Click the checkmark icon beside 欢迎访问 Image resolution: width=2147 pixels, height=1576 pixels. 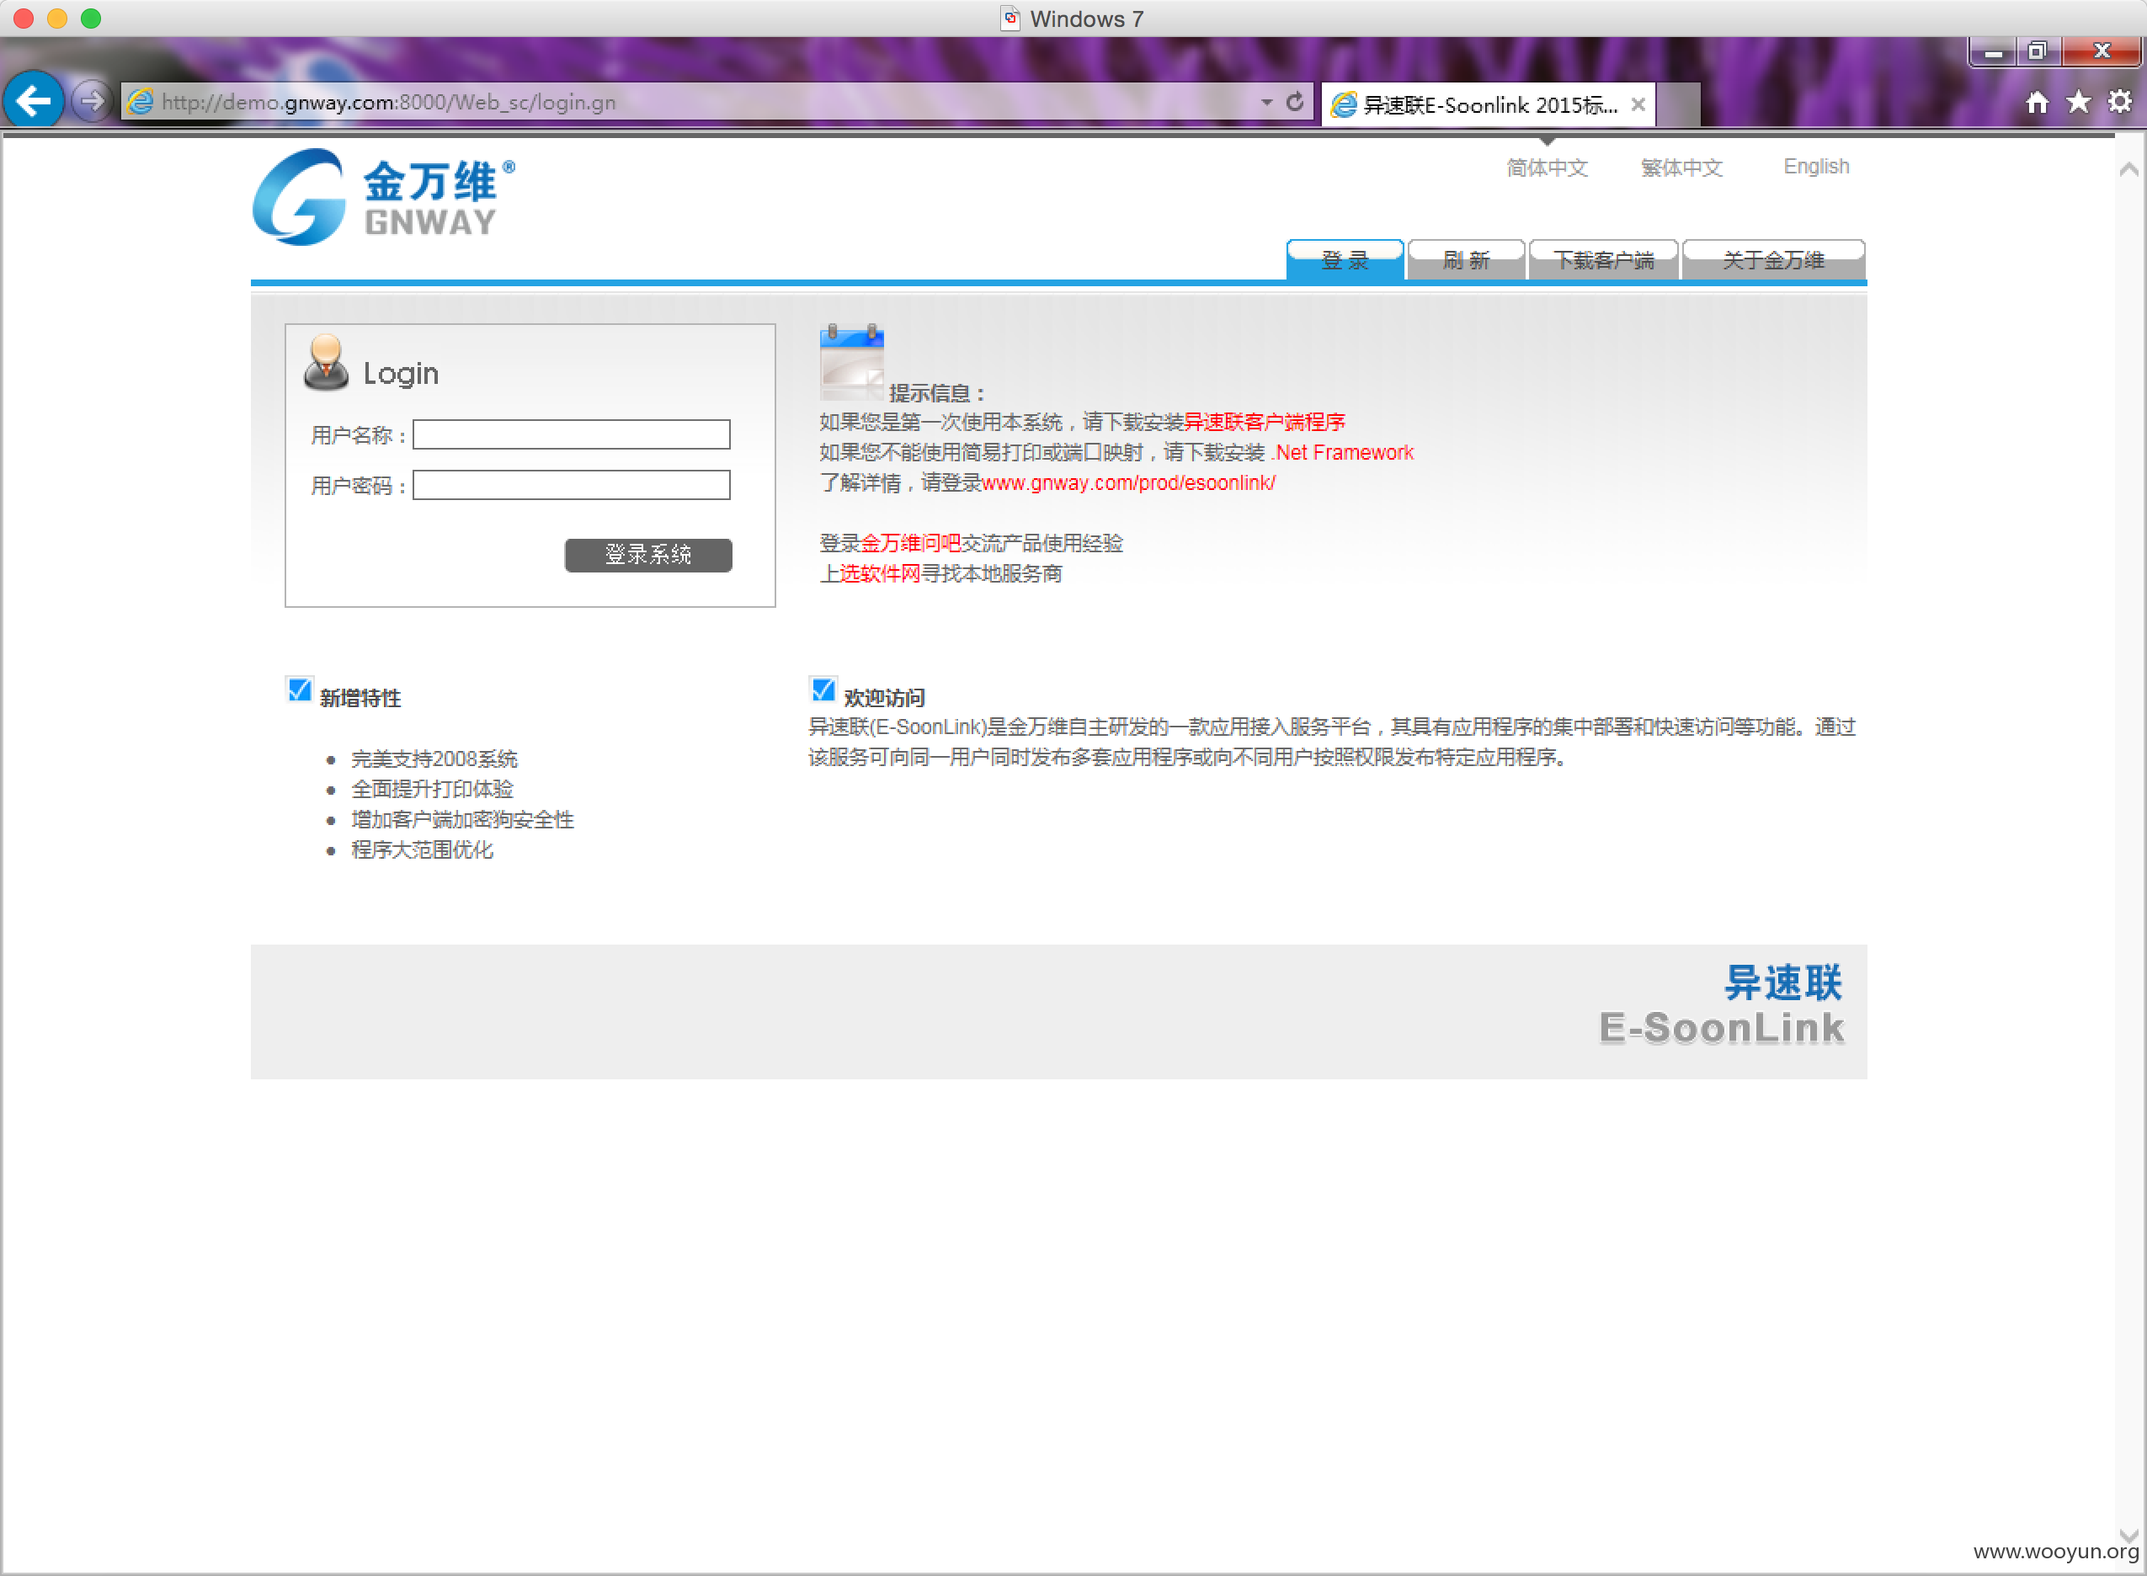click(x=823, y=689)
